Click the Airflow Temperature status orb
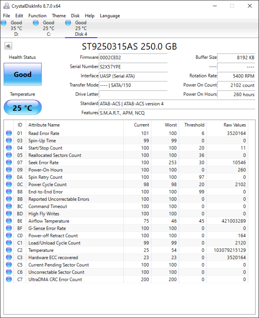 tap(9, 221)
